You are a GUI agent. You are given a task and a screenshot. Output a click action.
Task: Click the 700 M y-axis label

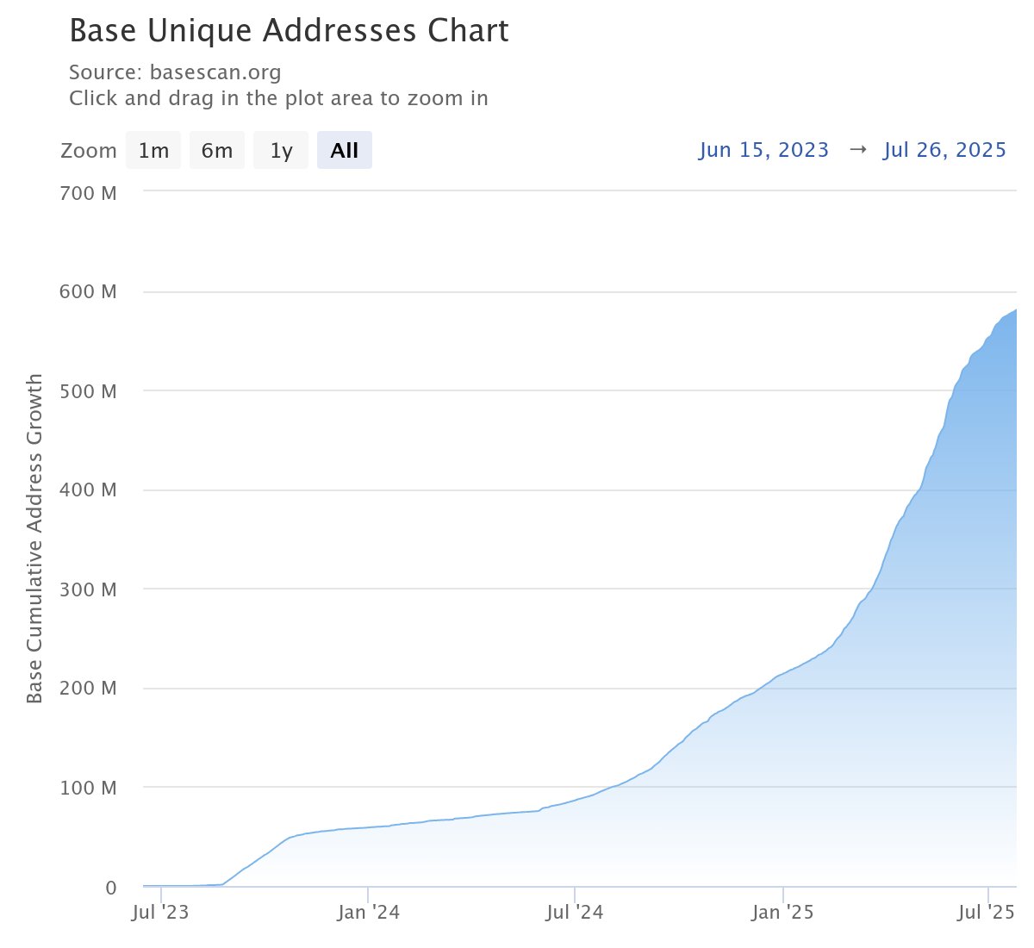pyautogui.click(x=87, y=193)
